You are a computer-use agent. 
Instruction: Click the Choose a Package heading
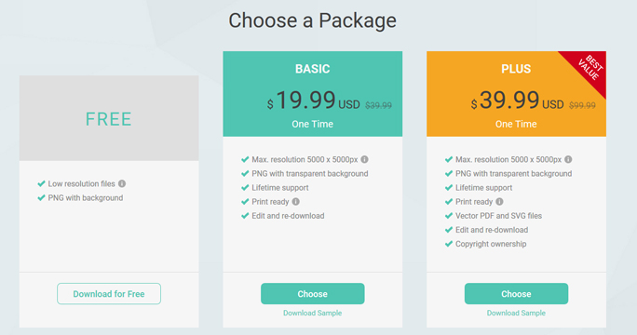[x=312, y=20]
